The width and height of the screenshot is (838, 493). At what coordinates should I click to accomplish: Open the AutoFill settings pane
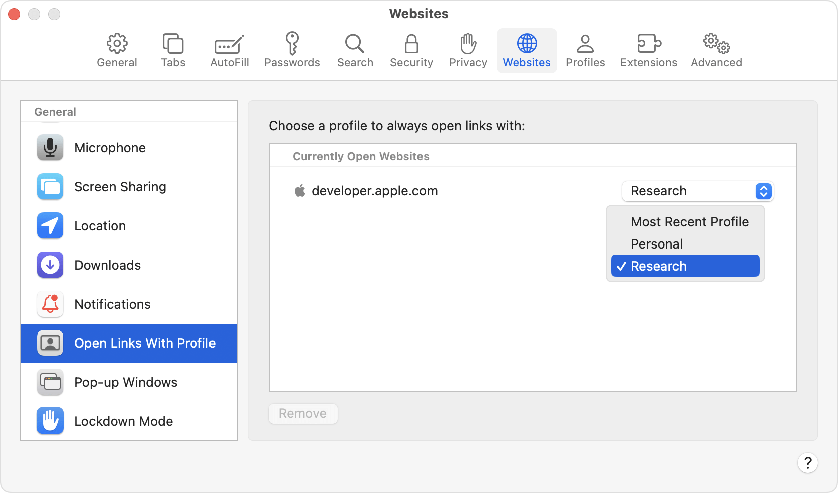click(229, 50)
